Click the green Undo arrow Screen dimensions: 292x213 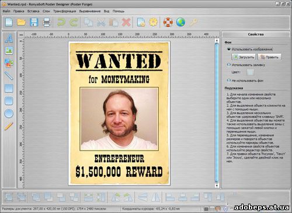(x=61, y=22)
